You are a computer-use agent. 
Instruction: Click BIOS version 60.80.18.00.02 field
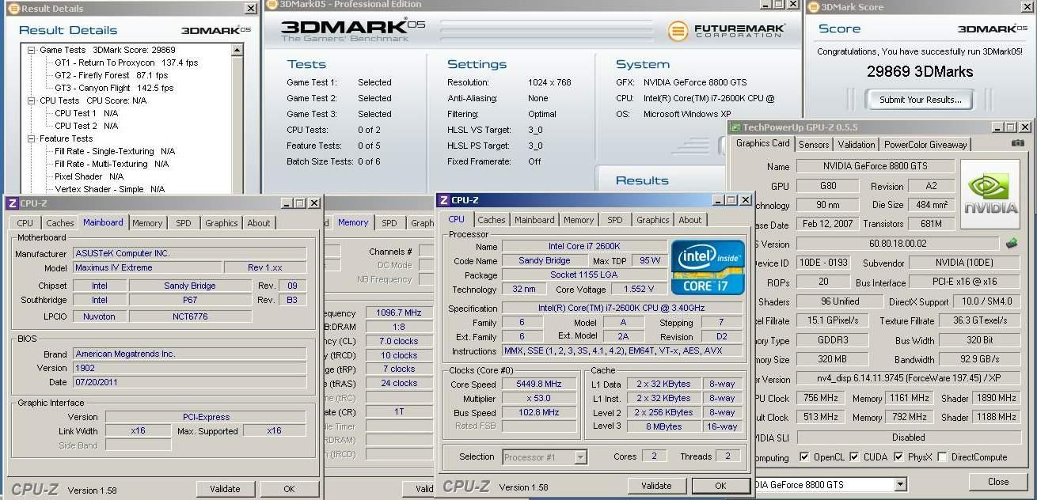[x=898, y=244]
